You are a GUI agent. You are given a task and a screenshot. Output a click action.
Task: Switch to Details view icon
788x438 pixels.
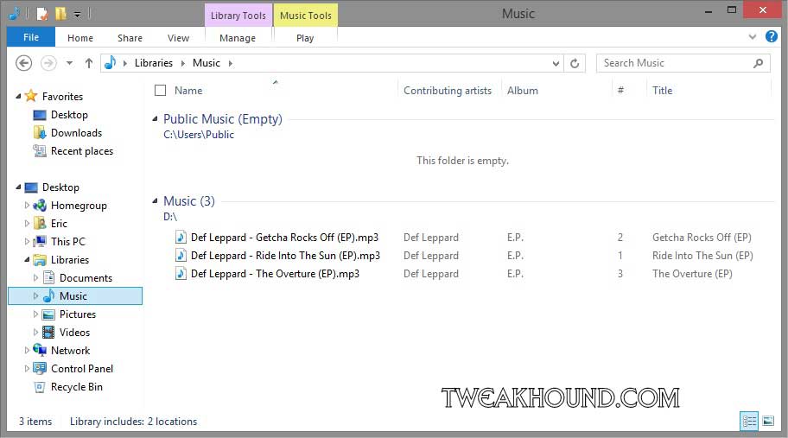pyautogui.click(x=749, y=421)
